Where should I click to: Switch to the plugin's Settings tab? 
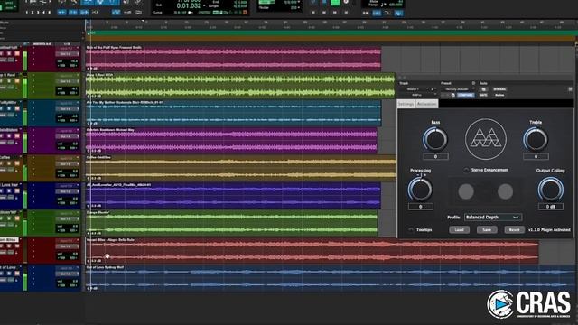click(406, 104)
